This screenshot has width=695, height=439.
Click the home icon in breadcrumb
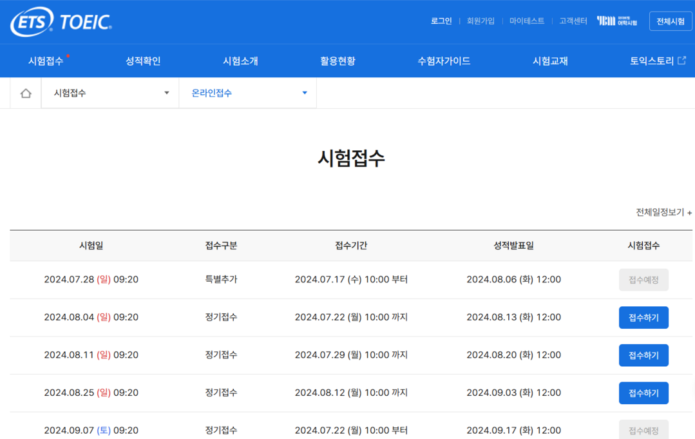click(26, 93)
